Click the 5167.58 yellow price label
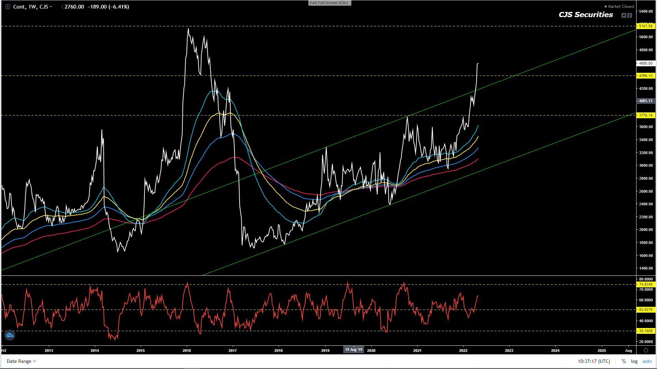This screenshot has width=657, height=369. 645,26
